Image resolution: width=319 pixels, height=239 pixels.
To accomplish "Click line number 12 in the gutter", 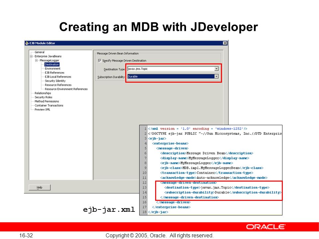I will pyautogui.click(x=144, y=183).
